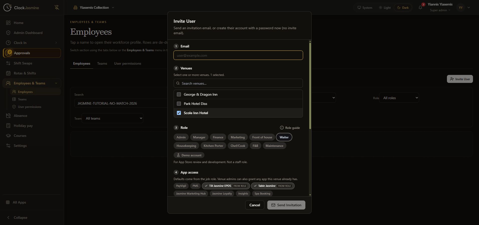The width and height of the screenshot is (479, 225).
Task: Open the All teams dropdown
Action: coord(112,118)
